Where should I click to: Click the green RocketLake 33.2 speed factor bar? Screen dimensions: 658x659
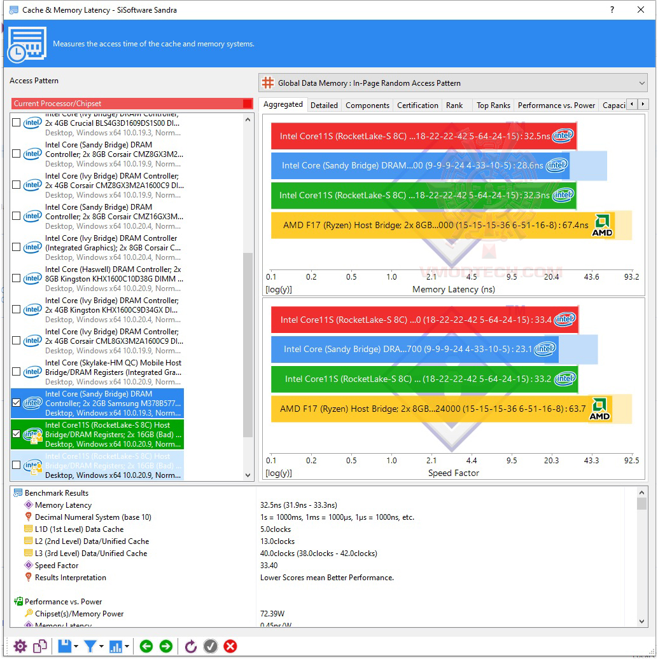(424, 379)
